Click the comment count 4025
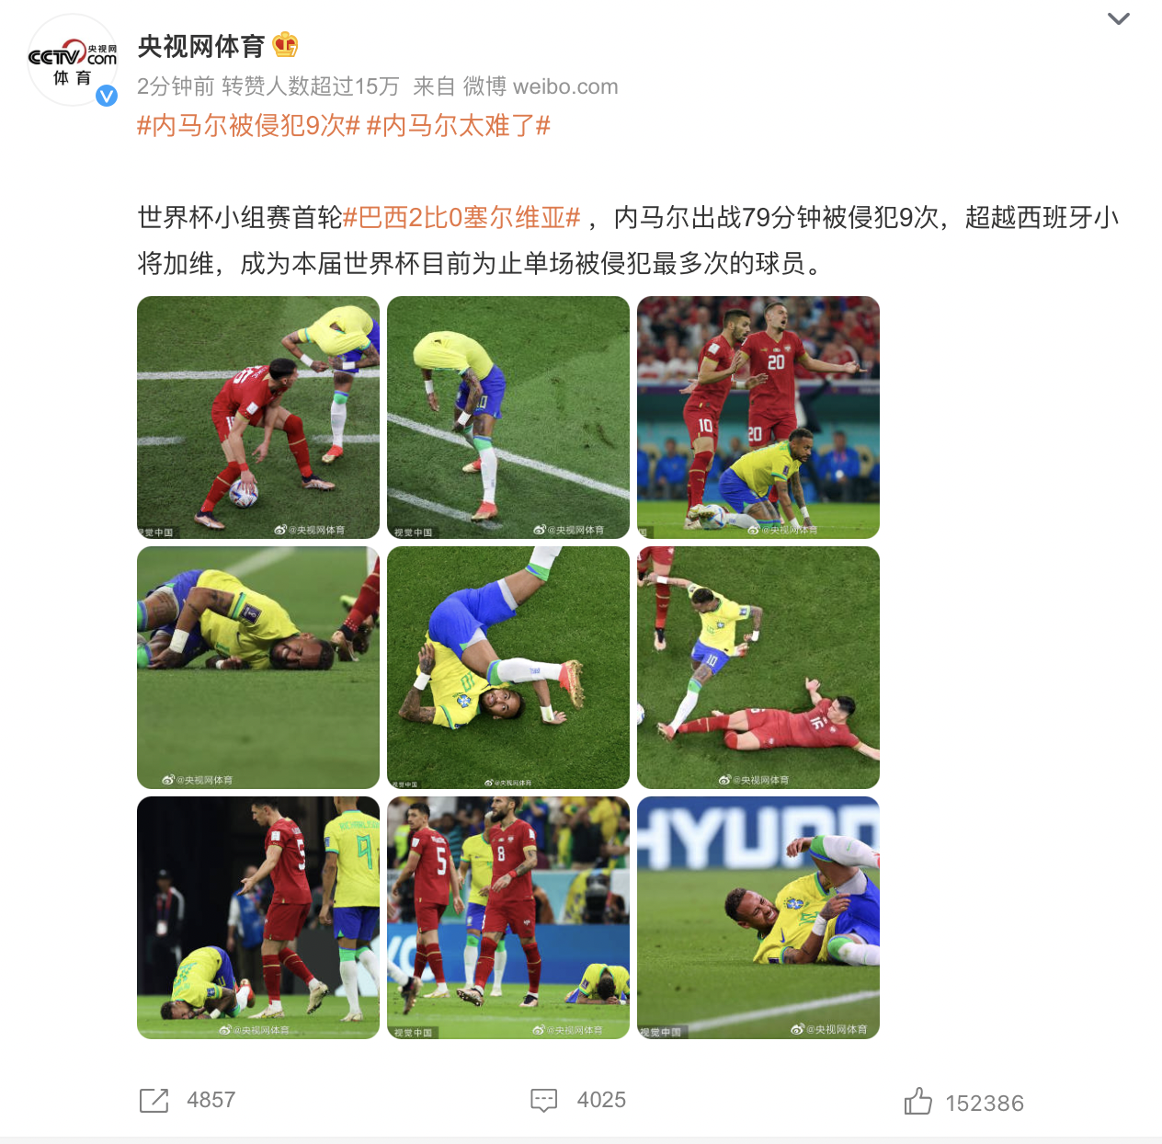Screen dimensions: 1162x1144 pos(601,1100)
